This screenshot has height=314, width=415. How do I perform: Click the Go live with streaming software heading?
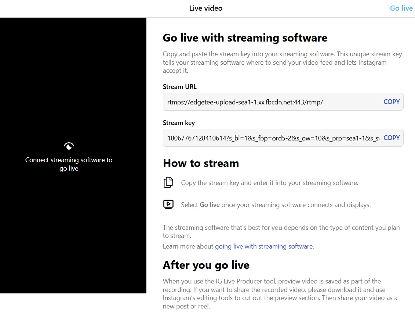tap(245, 38)
